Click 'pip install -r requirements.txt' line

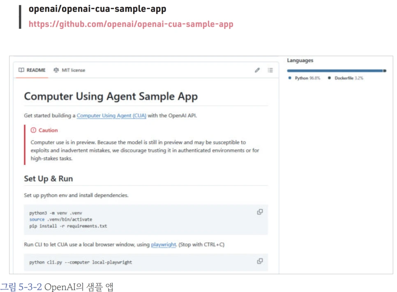(68, 226)
